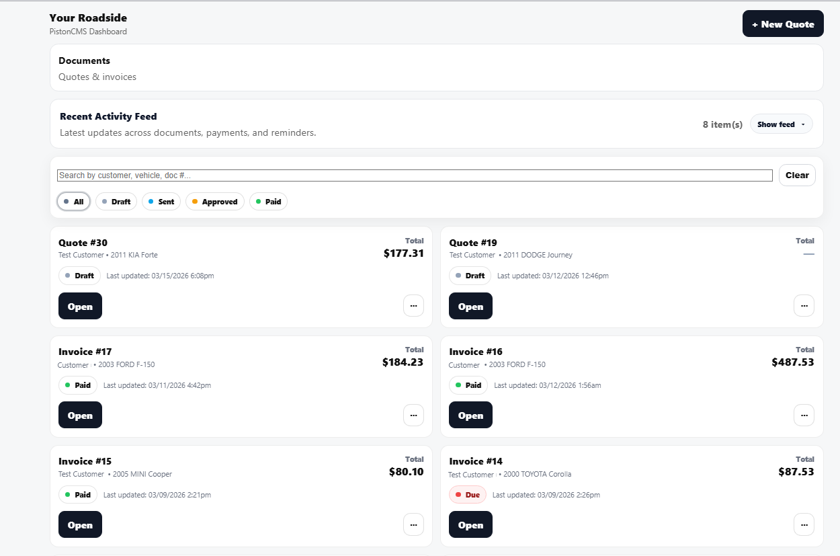Open the actions menu for Invoice #16
The image size is (840, 556).
click(804, 415)
